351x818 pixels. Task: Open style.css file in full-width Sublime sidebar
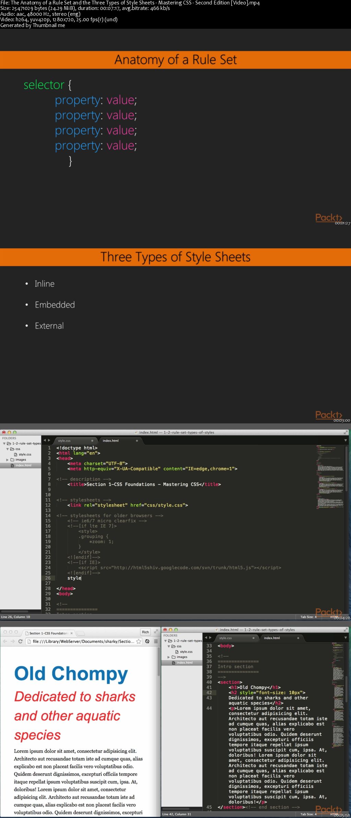pos(23,454)
